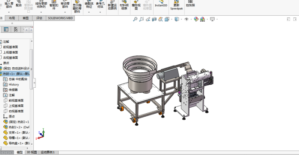
Task: Open Reference Geometry dropdown arrow
Action: pos(100,12)
